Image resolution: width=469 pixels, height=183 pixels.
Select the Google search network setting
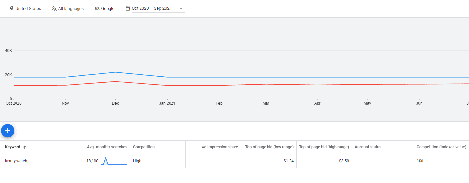click(108, 9)
